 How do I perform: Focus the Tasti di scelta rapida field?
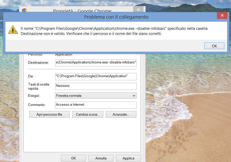coord(96,86)
